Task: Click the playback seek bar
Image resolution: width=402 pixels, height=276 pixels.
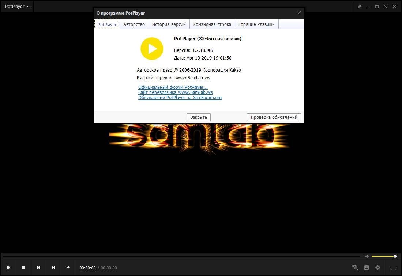Action: (181, 256)
